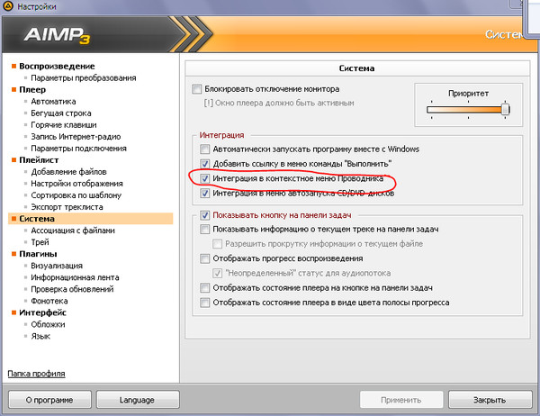
Task: Click the 'Система' panel heading
Action: pyautogui.click(x=356, y=68)
